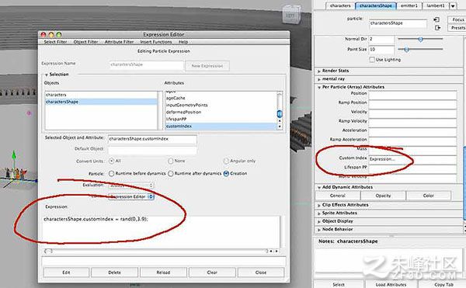Image resolution: width=466 pixels, height=288 pixels.
Task: Select Runtime after dynamics radio button
Action: click(x=171, y=173)
